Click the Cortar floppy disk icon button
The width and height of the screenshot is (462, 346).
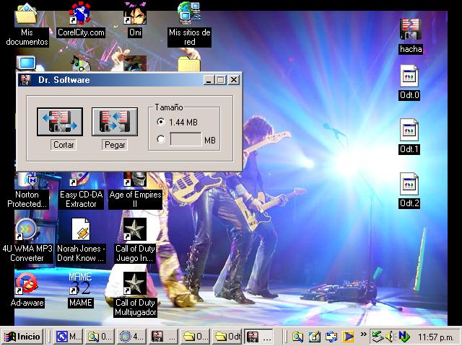point(59,122)
